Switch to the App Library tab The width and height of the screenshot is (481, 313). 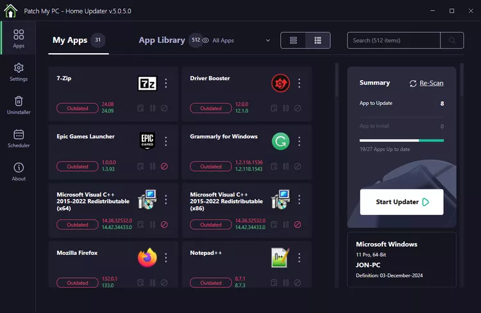point(162,40)
